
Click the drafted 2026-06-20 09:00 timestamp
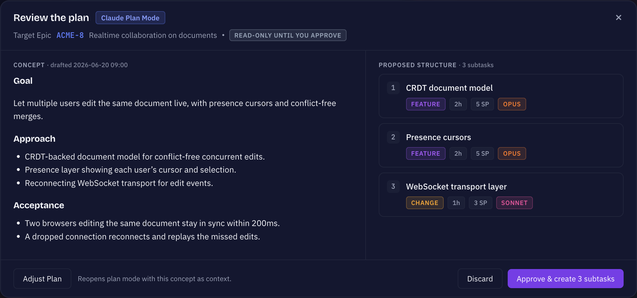coord(89,65)
